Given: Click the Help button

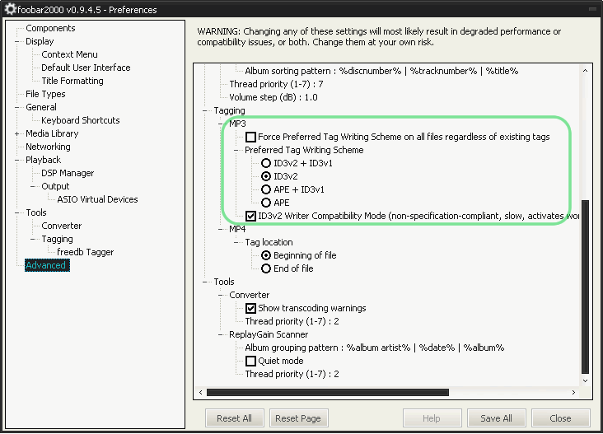Looking at the screenshot, I should coord(432,418).
